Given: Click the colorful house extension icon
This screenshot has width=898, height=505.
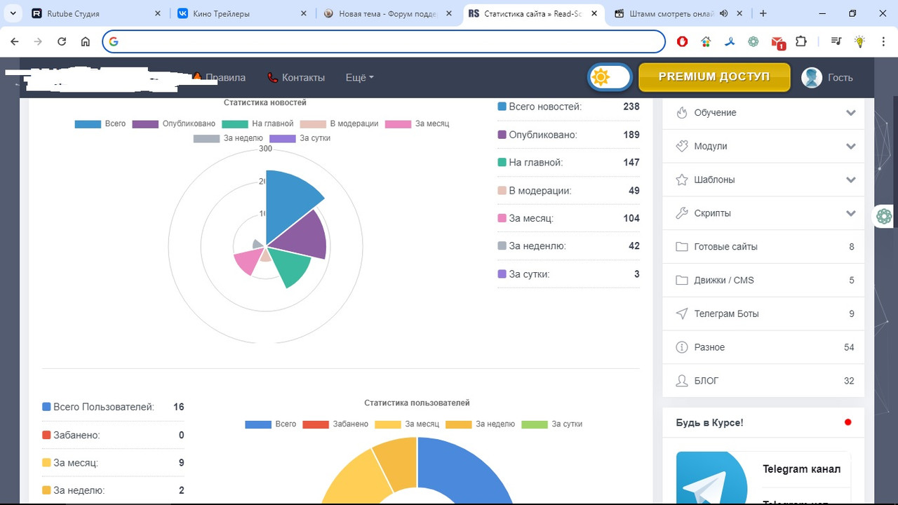Looking at the screenshot, I should point(706,41).
